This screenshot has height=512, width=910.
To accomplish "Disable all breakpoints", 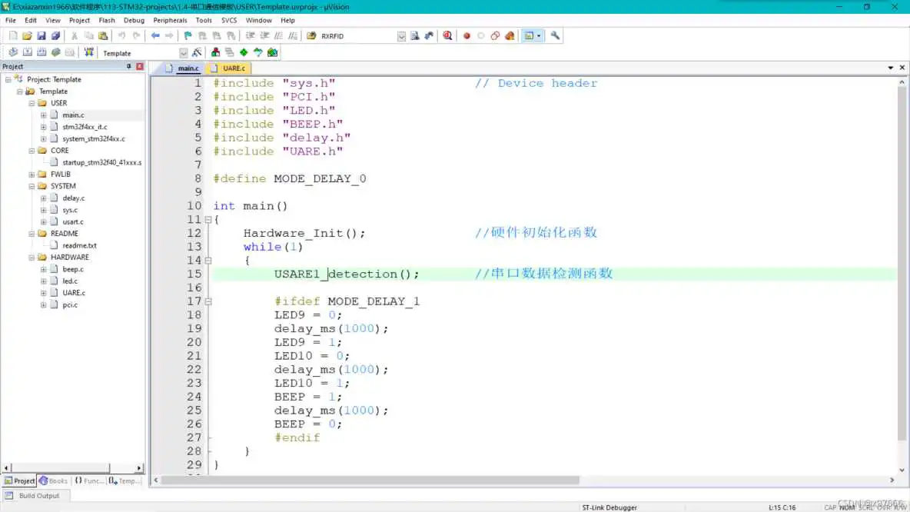I will [x=494, y=35].
